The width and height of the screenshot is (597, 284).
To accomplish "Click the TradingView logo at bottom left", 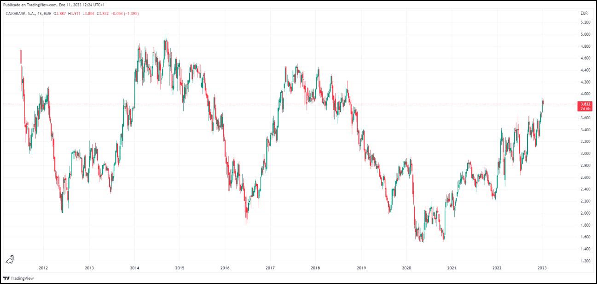I will pyautogui.click(x=18, y=278).
